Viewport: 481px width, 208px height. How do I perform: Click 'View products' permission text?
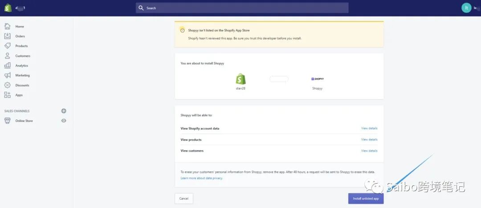point(191,140)
